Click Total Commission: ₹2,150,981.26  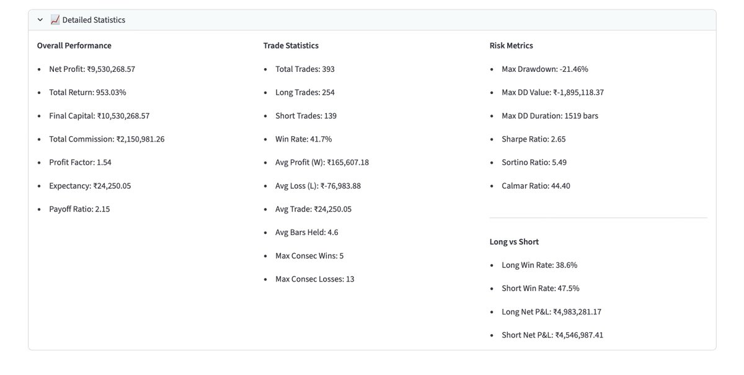tap(107, 139)
